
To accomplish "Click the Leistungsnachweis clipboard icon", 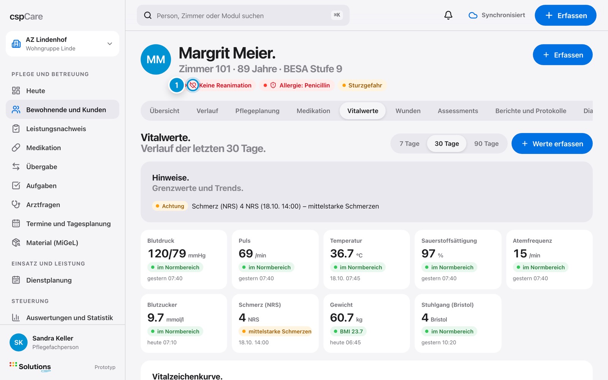I will click(16, 128).
